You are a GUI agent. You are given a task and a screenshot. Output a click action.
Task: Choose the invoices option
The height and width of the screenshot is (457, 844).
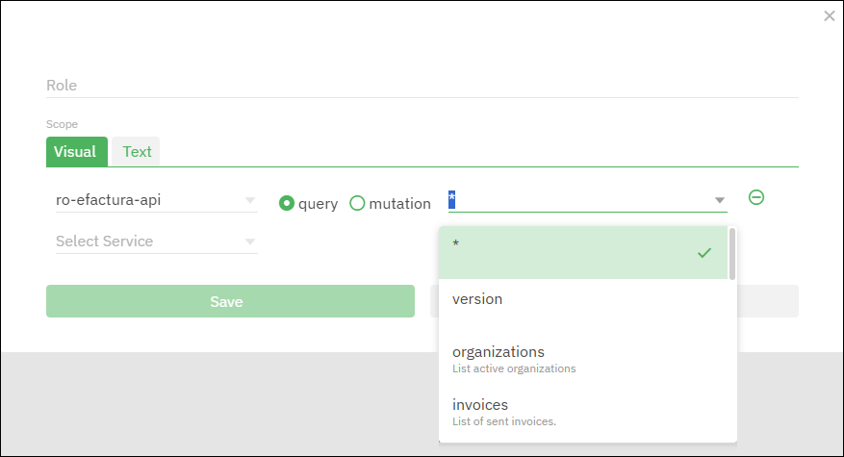pyautogui.click(x=583, y=411)
